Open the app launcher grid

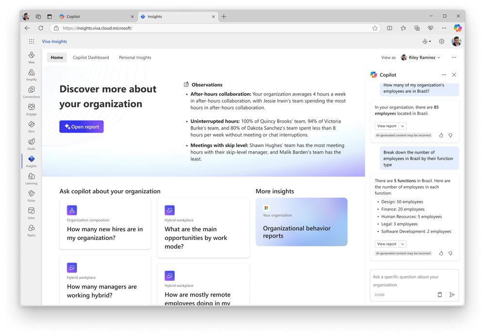[31, 41]
